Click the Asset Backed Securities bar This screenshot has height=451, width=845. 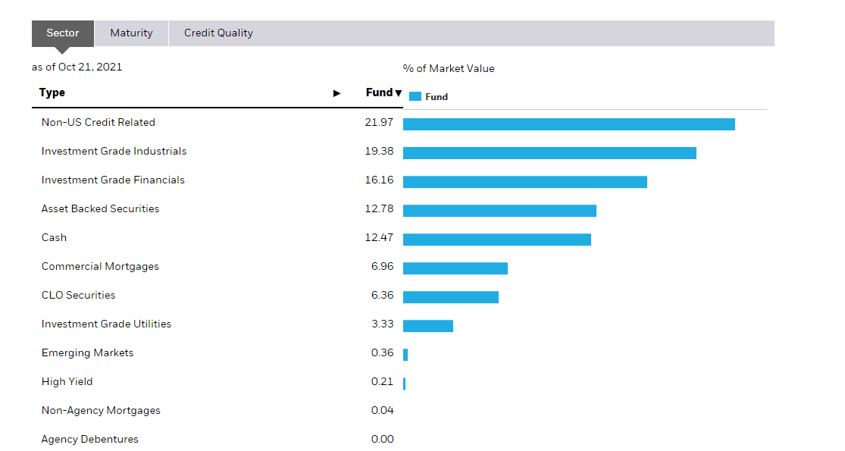[x=500, y=209]
